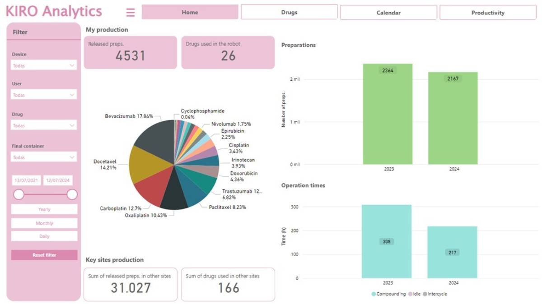Click the Reset filter button
Viewport: 542px width, 304px height.
[44, 255]
